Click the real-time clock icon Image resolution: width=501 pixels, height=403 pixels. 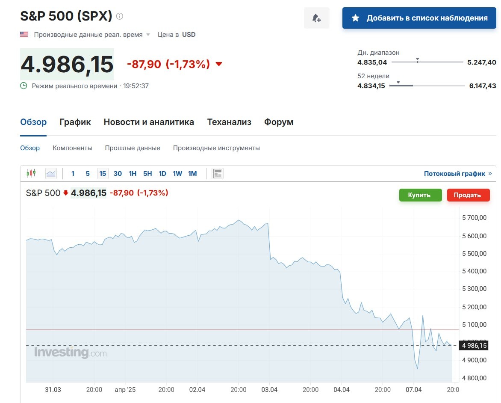(x=24, y=86)
